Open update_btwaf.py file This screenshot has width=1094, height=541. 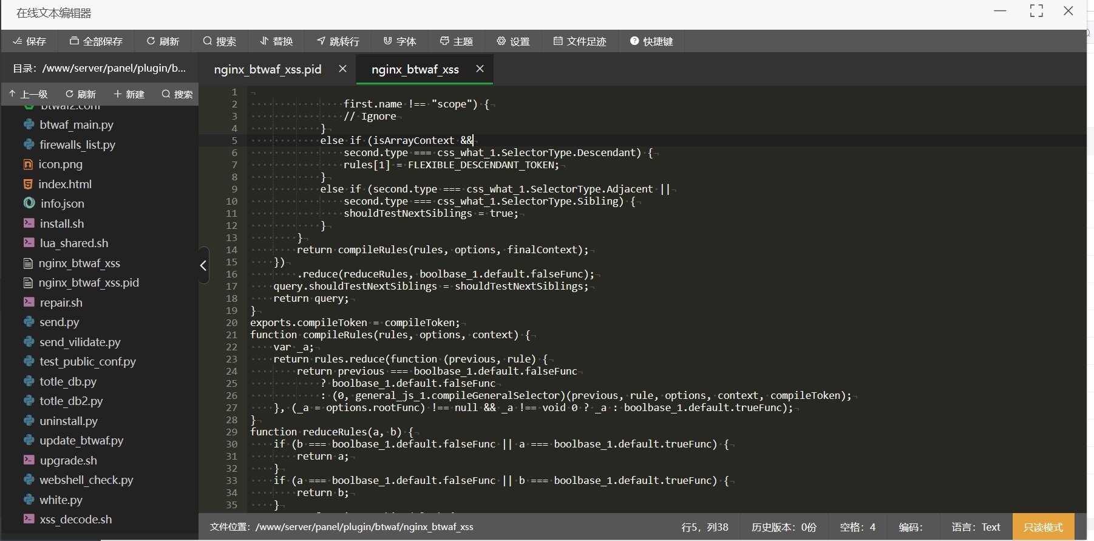[x=81, y=440]
